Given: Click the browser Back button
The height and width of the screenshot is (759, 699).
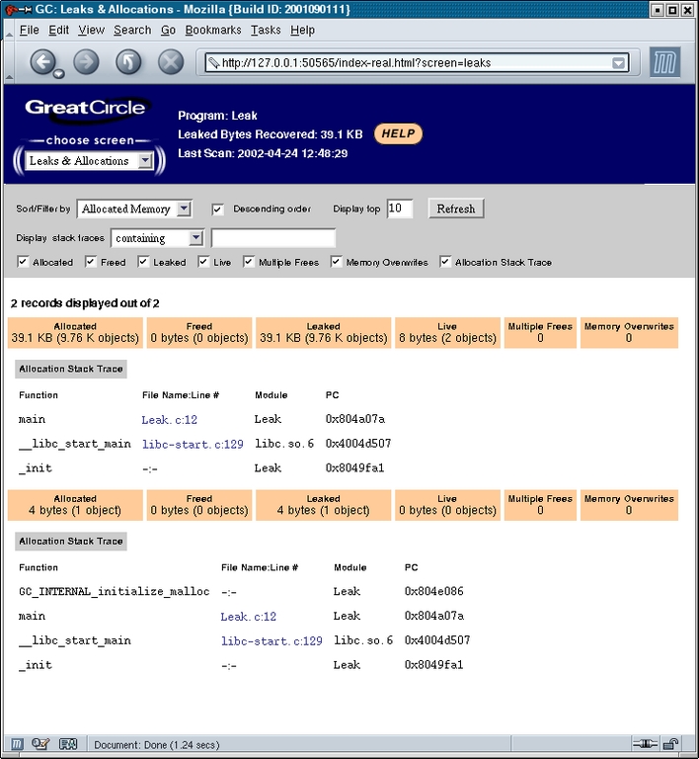Looking at the screenshot, I should click(x=41, y=62).
